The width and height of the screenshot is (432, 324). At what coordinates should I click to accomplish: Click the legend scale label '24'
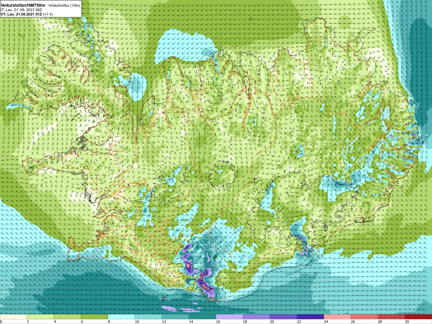(x=326, y=322)
